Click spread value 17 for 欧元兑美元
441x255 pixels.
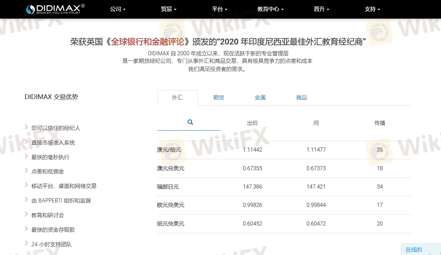click(x=380, y=205)
